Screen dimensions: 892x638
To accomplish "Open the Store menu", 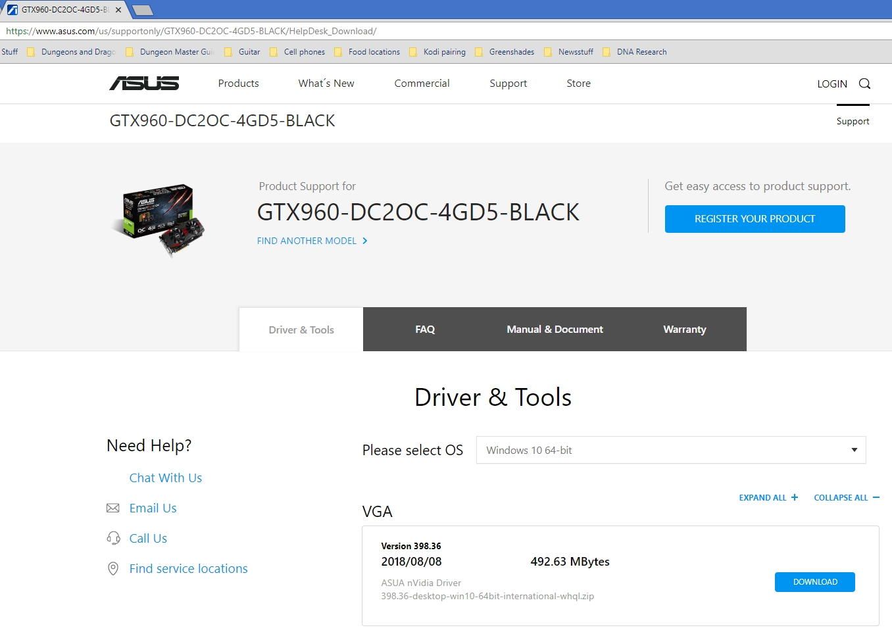I will click(578, 84).
